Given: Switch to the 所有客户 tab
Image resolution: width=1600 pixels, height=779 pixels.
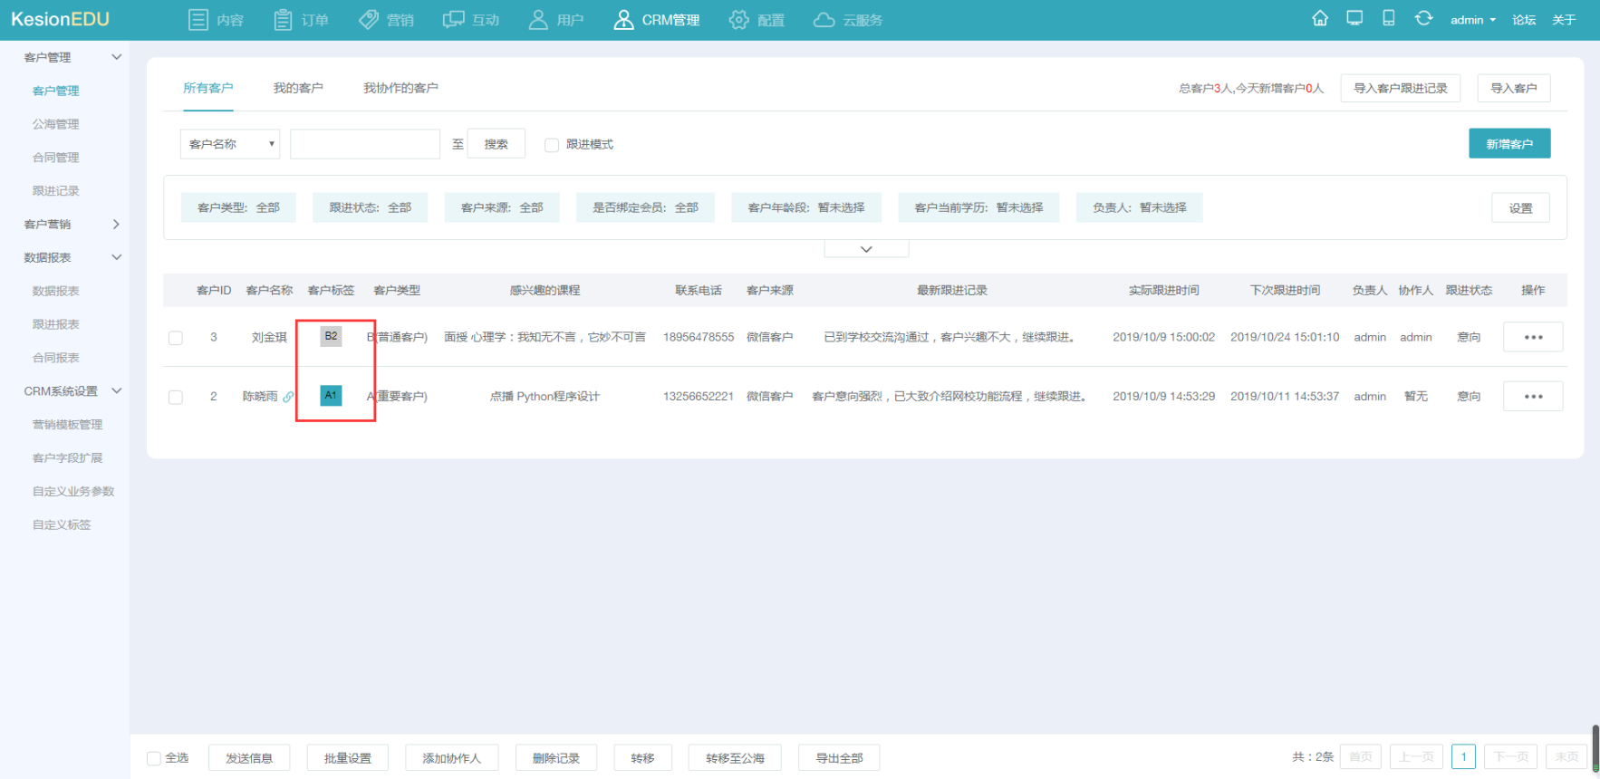Looking at the screenshot, I should click(x=208, y=88).
